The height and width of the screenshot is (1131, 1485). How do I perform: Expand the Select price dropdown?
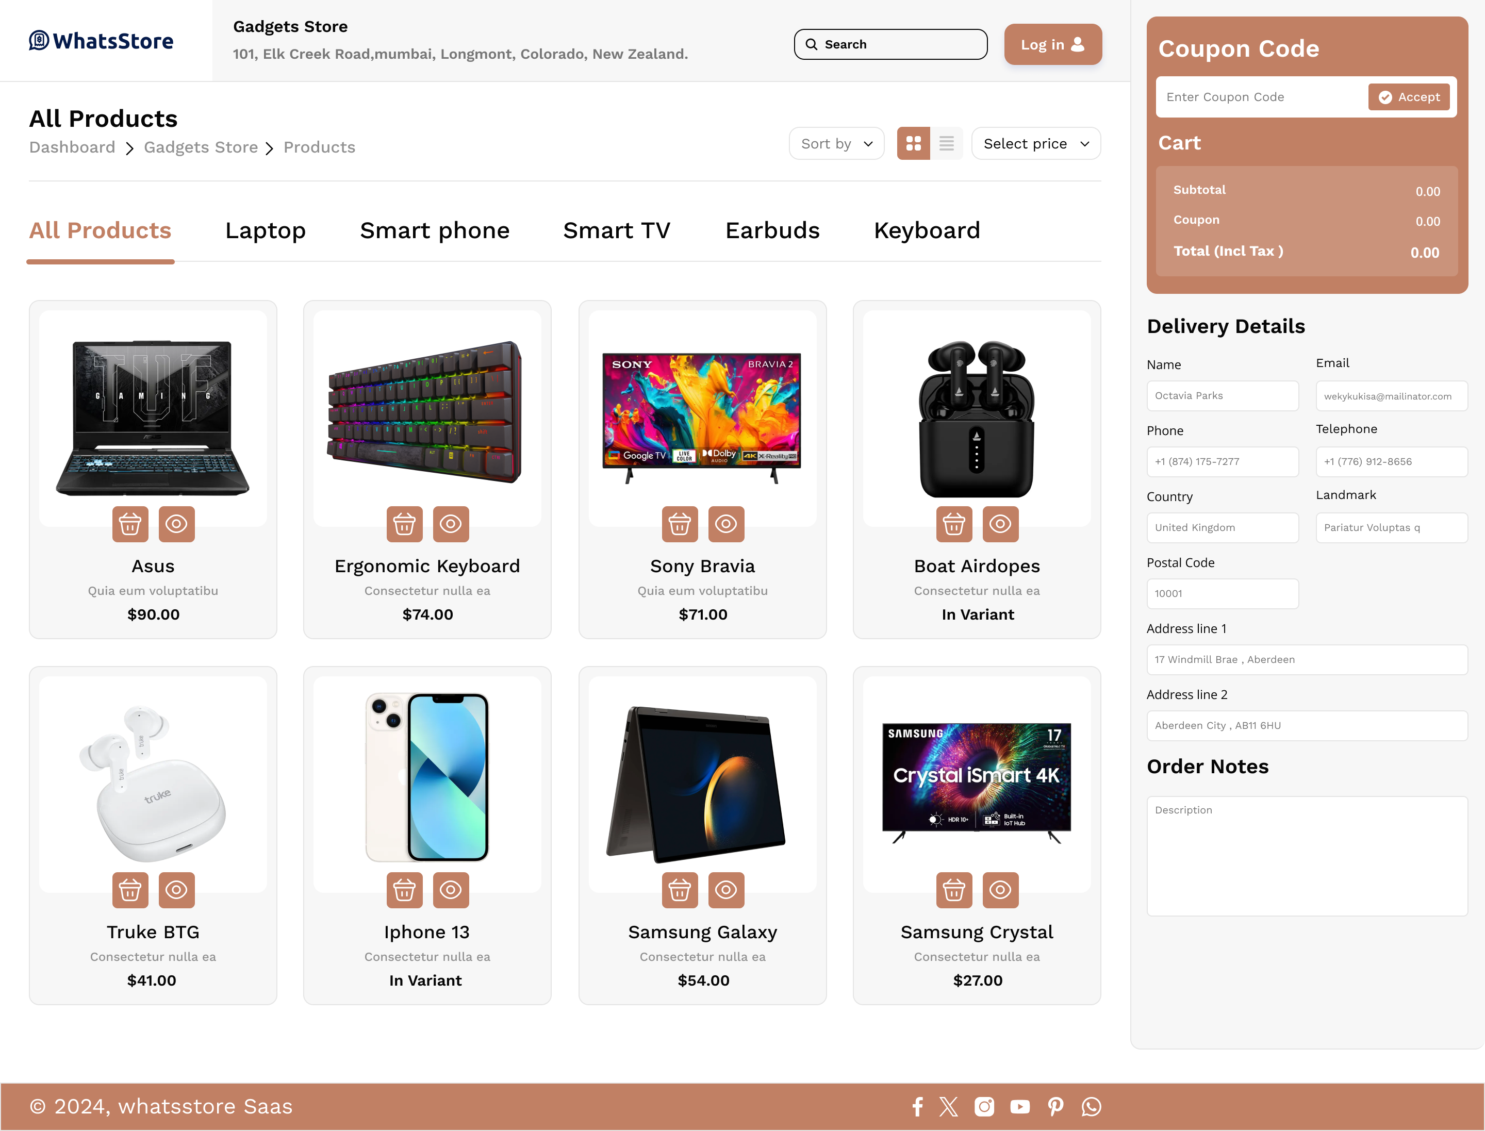[1035, 143]
